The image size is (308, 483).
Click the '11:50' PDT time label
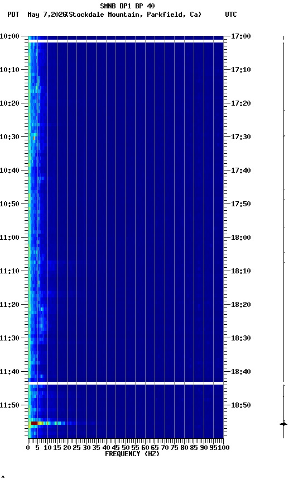tap(9, 406)
